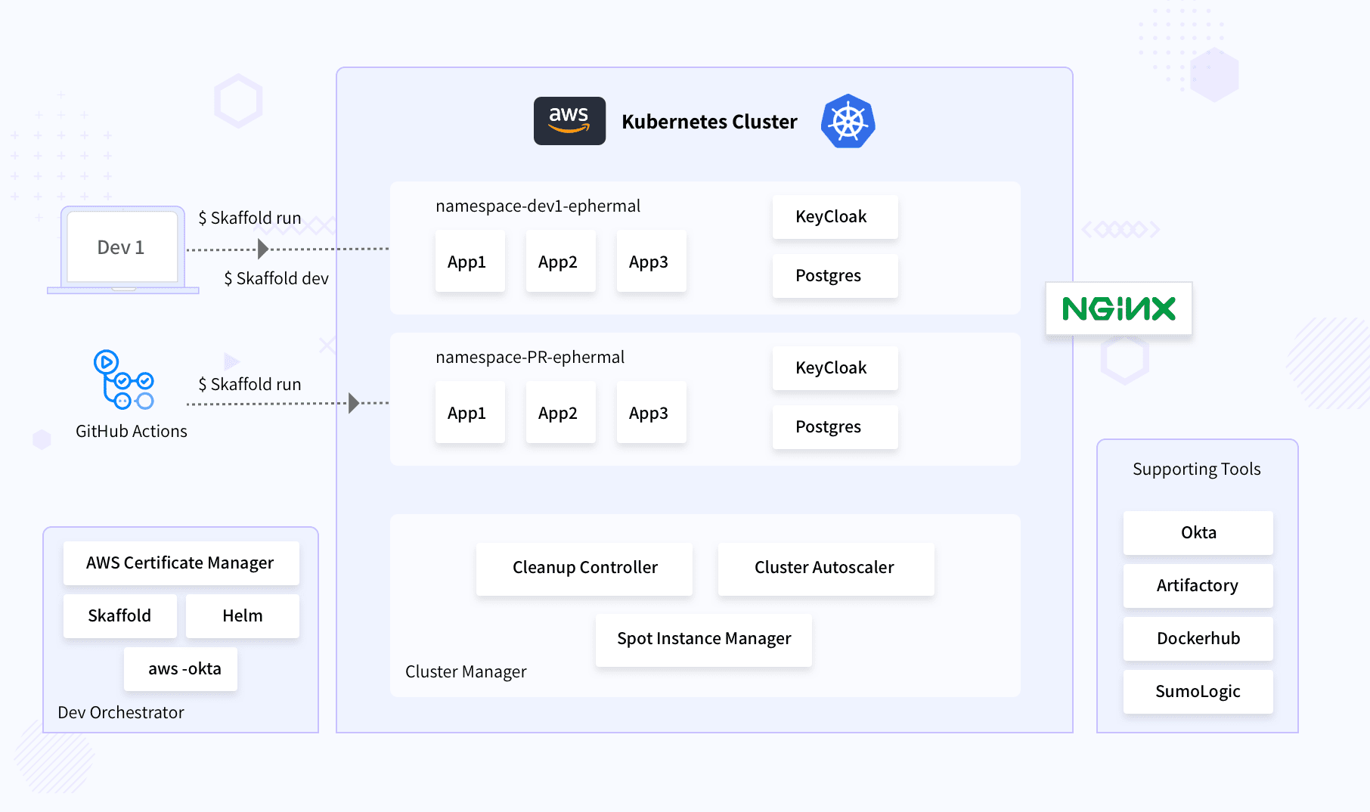The image size is (1370, 812).
Task: Enable the Spot Instance Manager
Action: [702, 639]
